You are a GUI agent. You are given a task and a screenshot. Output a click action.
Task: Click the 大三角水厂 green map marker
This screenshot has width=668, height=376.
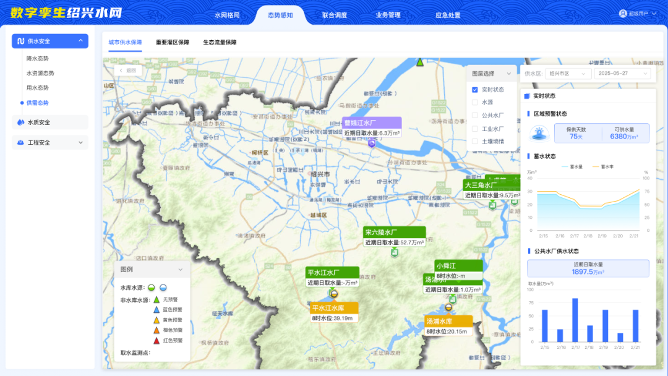492,205
